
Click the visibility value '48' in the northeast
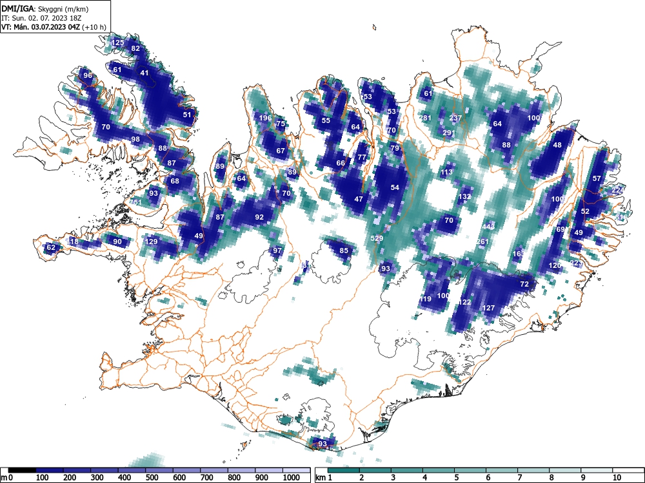pos(557,145)
